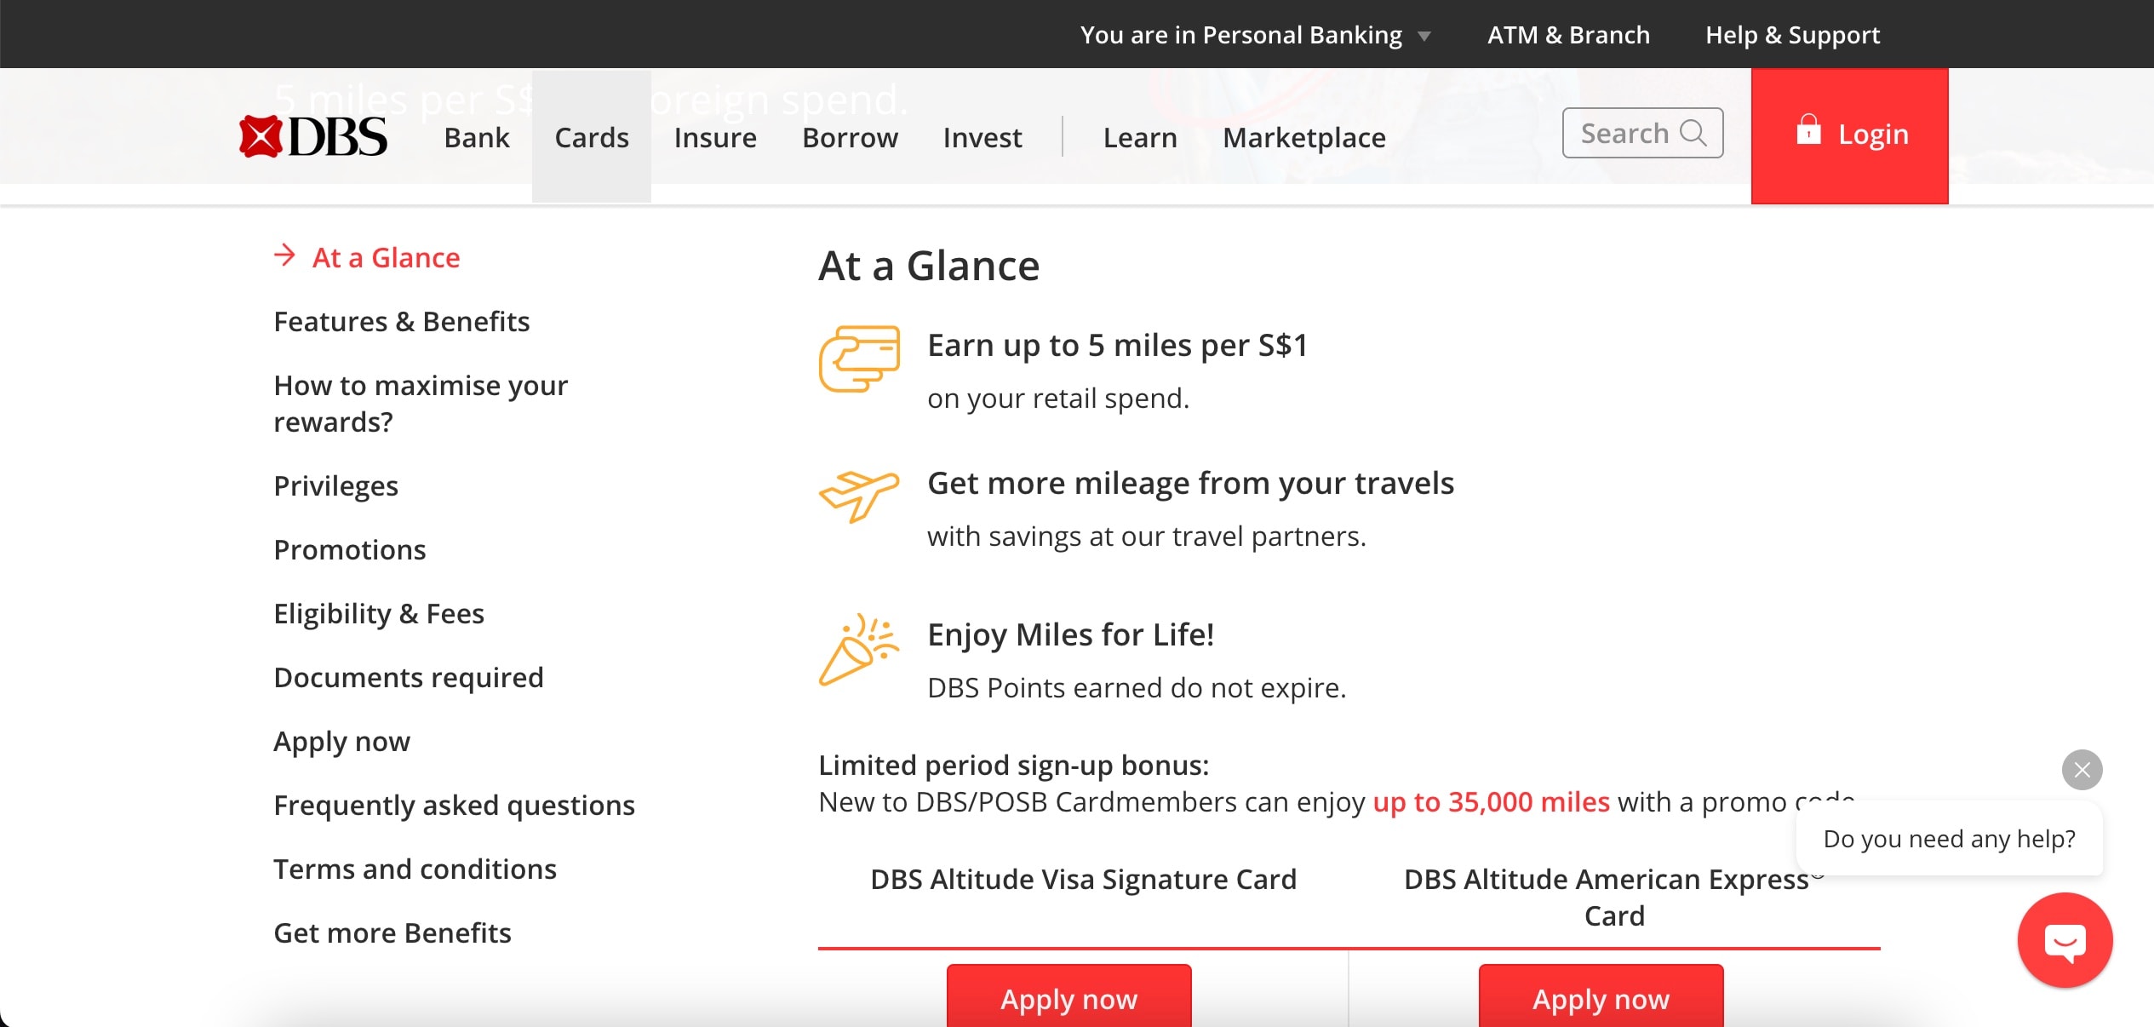The width and height of the screenshot is (2154, 1027).
Task: Click the search magnifier icon
Action: 1693,133
